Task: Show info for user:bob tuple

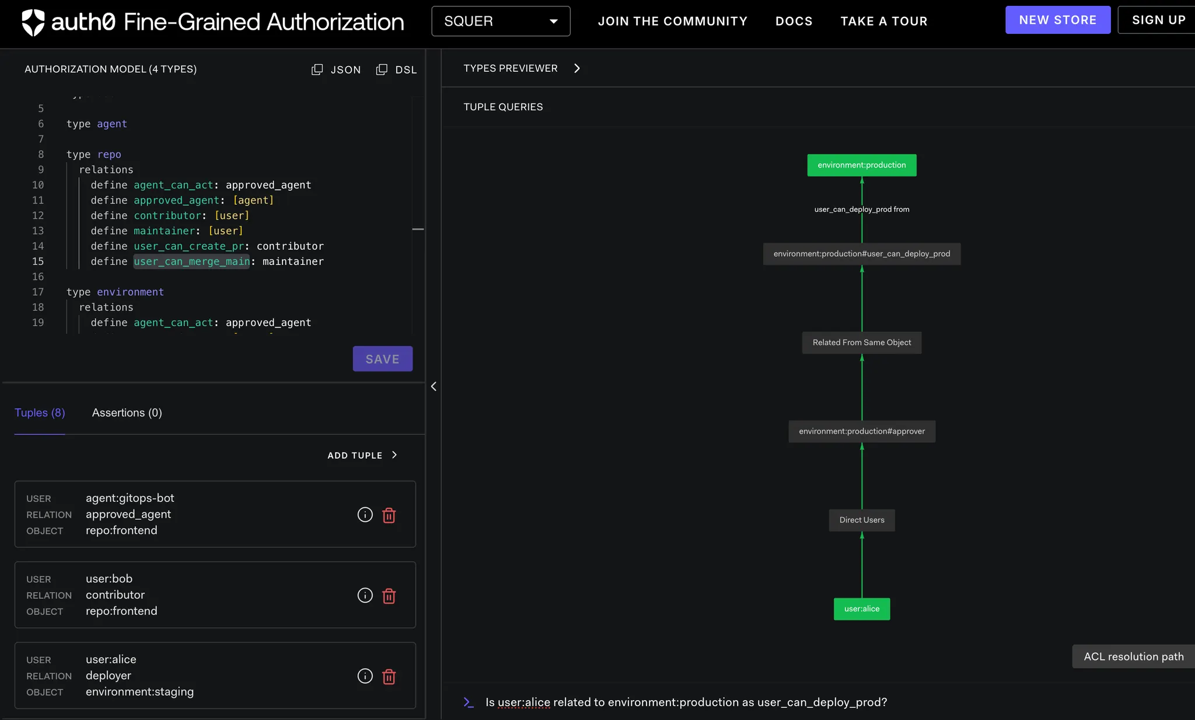Action: tap(365, 595)
